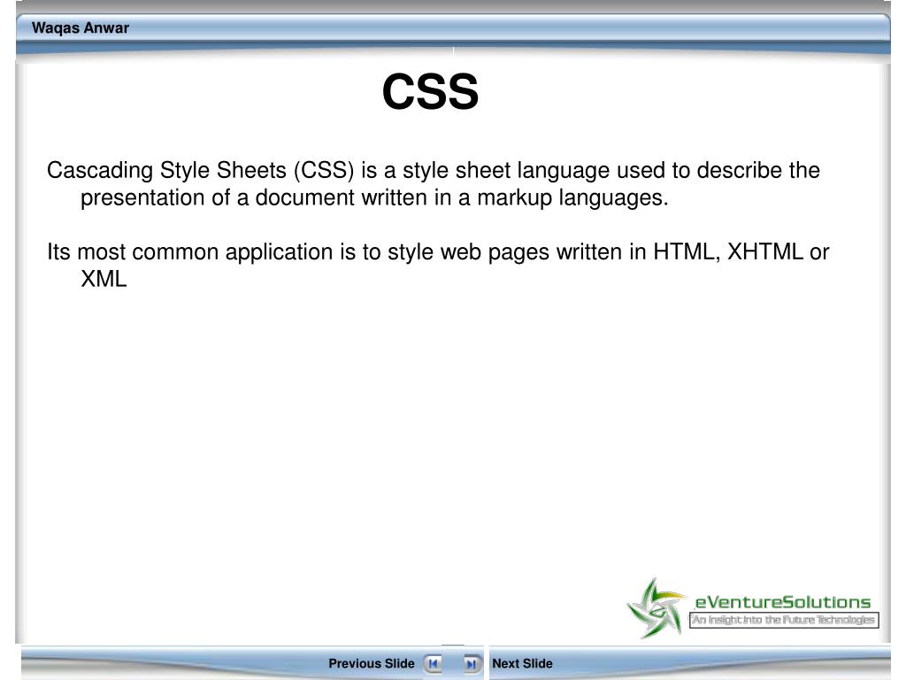Click 'An Insight into the Future Technologies' tagline
The image size is (906, 680).
(784, 620)
